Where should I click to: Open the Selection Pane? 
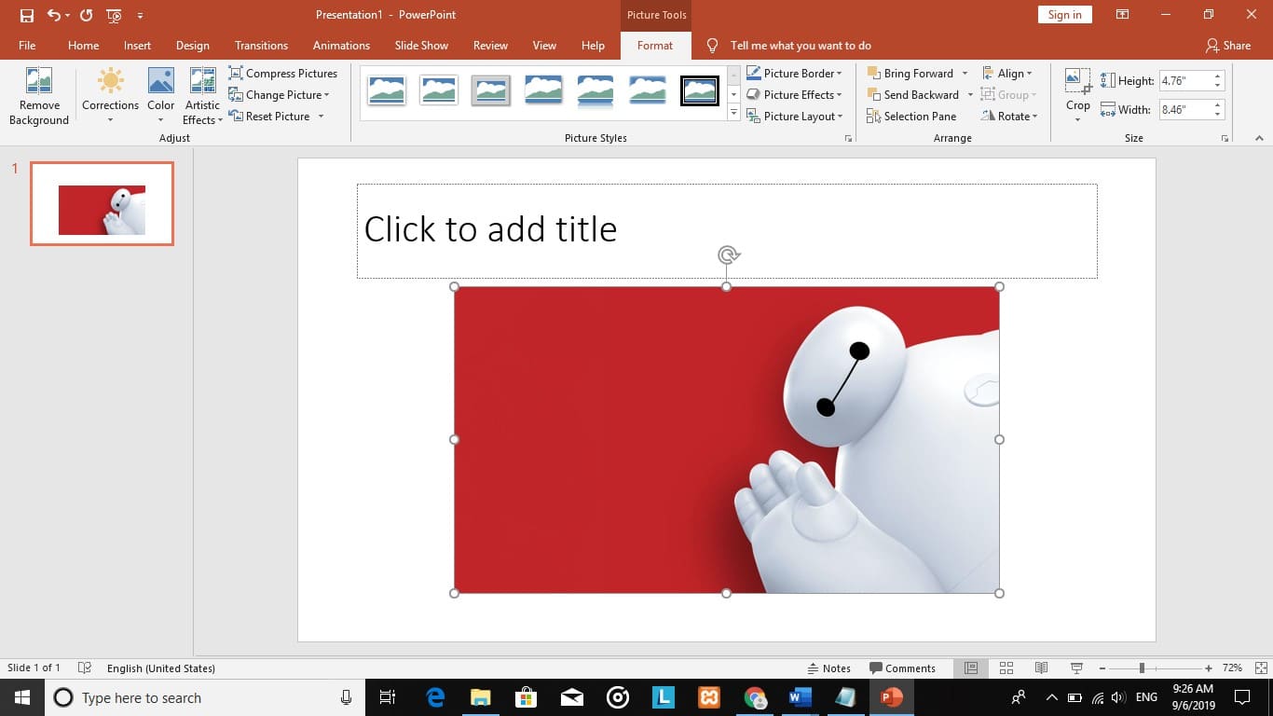[x=911, y=117]
